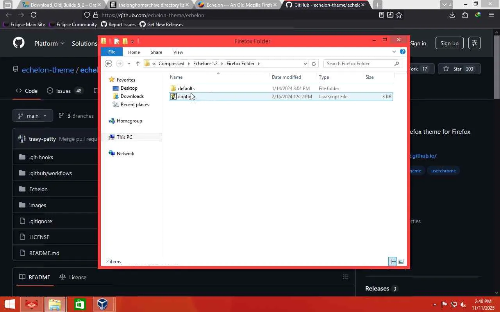Open the GitHub logo homepage
This screenshot has width=500, height=312.
pyautogui.click(x=19, y=43)
